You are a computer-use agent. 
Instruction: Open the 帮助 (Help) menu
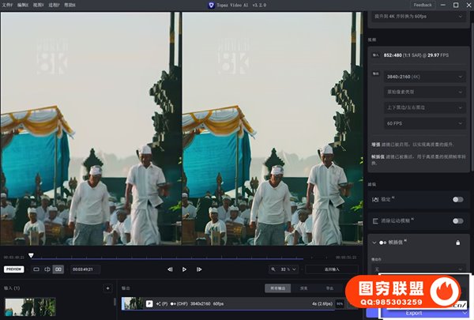click(x=70, y=5)
